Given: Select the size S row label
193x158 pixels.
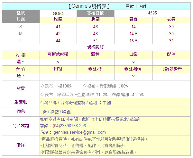Looking at the screenshot, I should coord(21,27).
